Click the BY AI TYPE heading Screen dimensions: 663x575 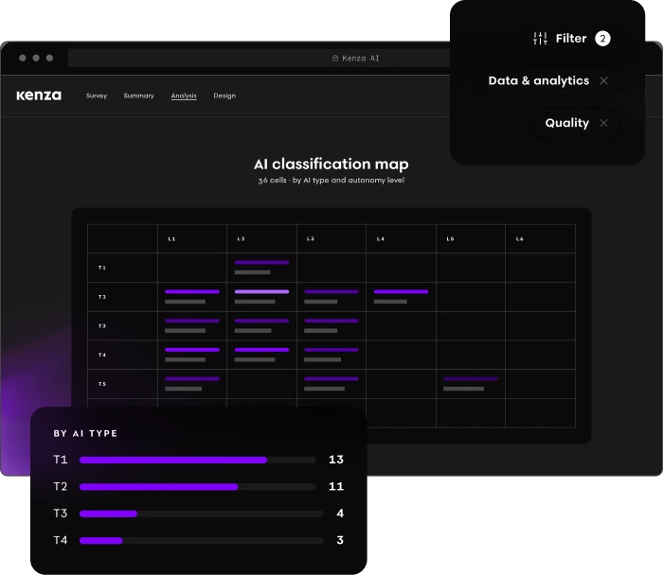pyautogui.click(x=85, y=433)
